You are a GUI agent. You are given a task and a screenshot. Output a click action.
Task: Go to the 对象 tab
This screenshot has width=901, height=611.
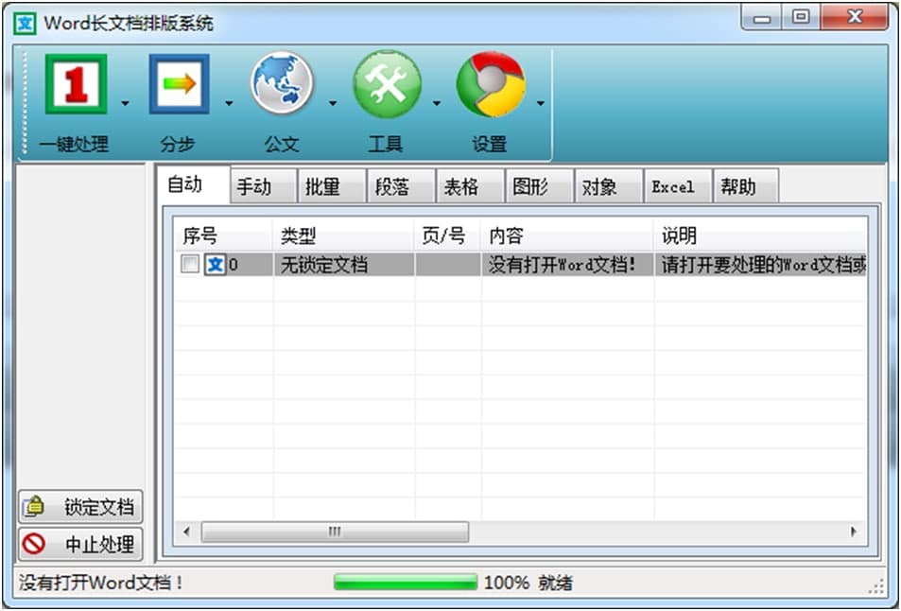click(609, 186)
